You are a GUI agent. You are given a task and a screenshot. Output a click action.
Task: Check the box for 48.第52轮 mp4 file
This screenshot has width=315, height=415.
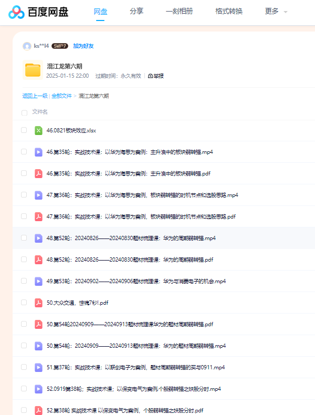tap(24, 237)
